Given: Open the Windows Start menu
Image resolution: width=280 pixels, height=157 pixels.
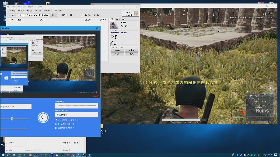Looking at the screenshot, I should tap(3, 155).
